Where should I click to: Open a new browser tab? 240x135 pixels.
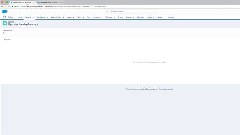[66, 3]
